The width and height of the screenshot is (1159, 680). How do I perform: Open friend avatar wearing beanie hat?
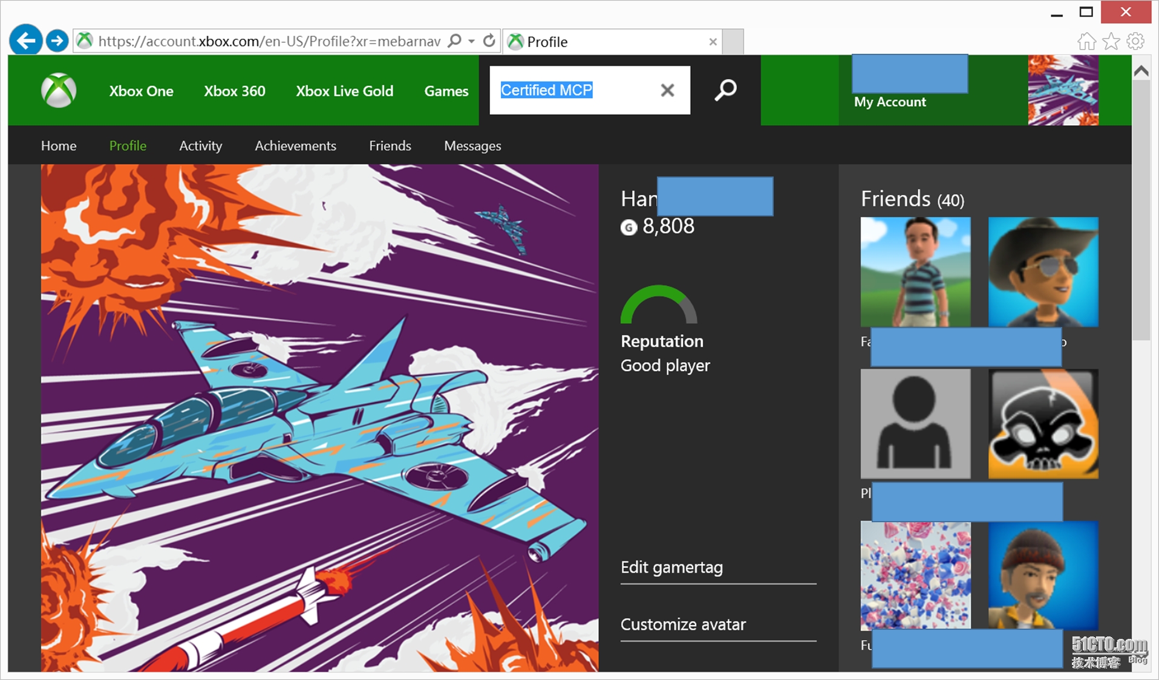pyautogui.click(x=1043, y=575)
